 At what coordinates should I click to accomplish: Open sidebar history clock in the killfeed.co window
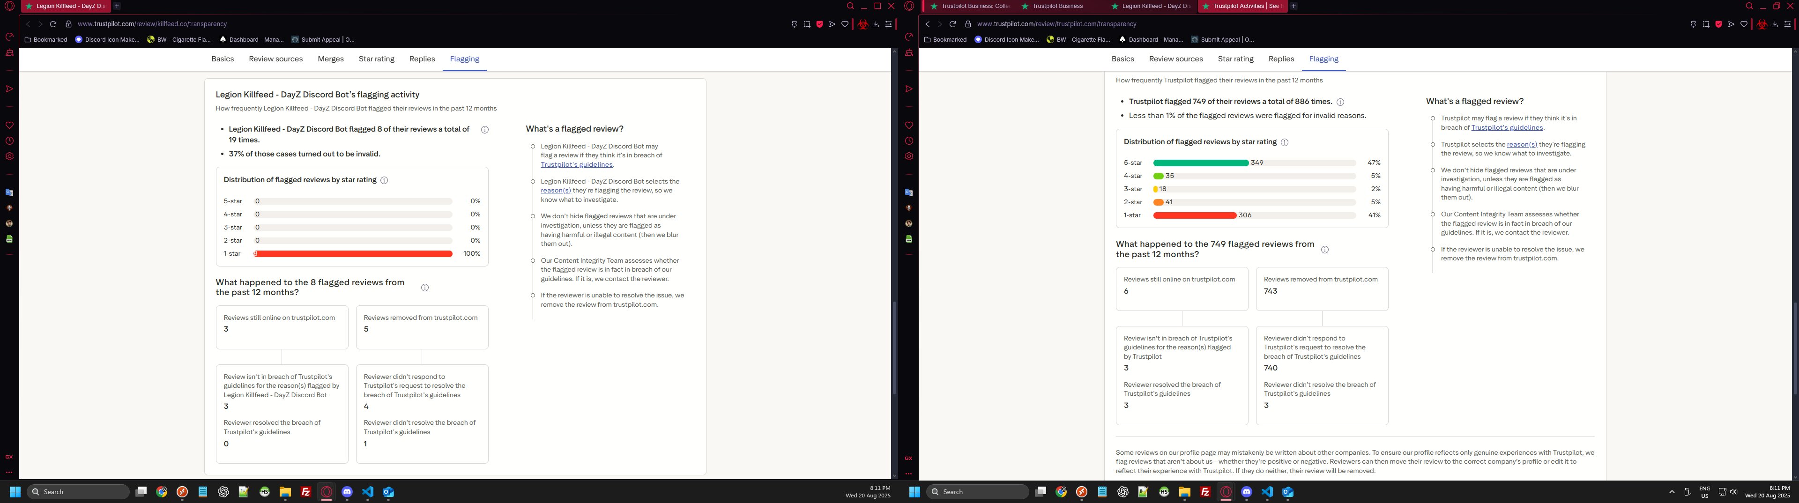pyautogui.click(x=10, y=141)
